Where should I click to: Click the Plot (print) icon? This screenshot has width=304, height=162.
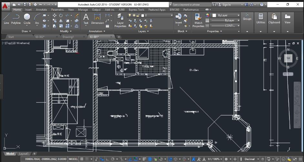pos(35,4)
